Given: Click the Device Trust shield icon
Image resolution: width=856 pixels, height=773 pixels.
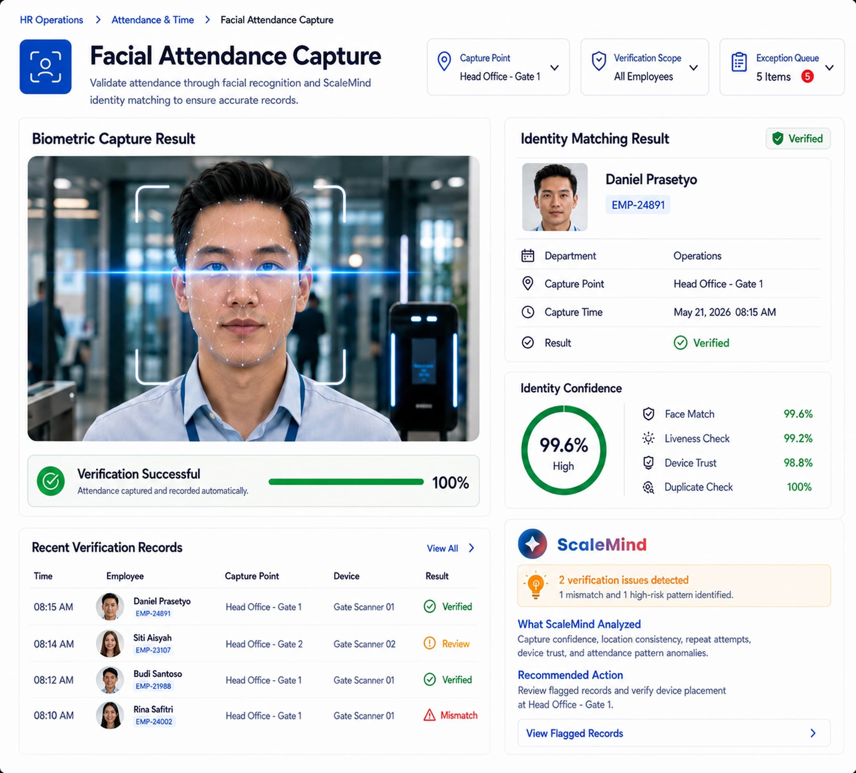Looking at the screenshot, I should point(649,462).
